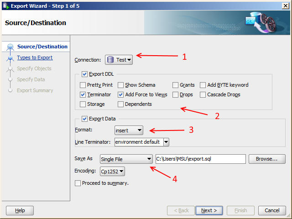Click the Specify Data step node icon
292x219 pixels.
10,79
